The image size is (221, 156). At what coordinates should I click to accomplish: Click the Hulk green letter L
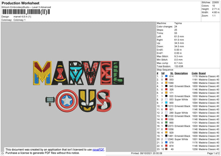(118, 73)
